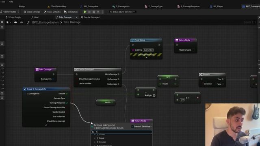Click BPC_DamageSystem in the breadcrumb
Viewport: 260px width, 146px height.
pyautogui.click(x=45, y=22)
